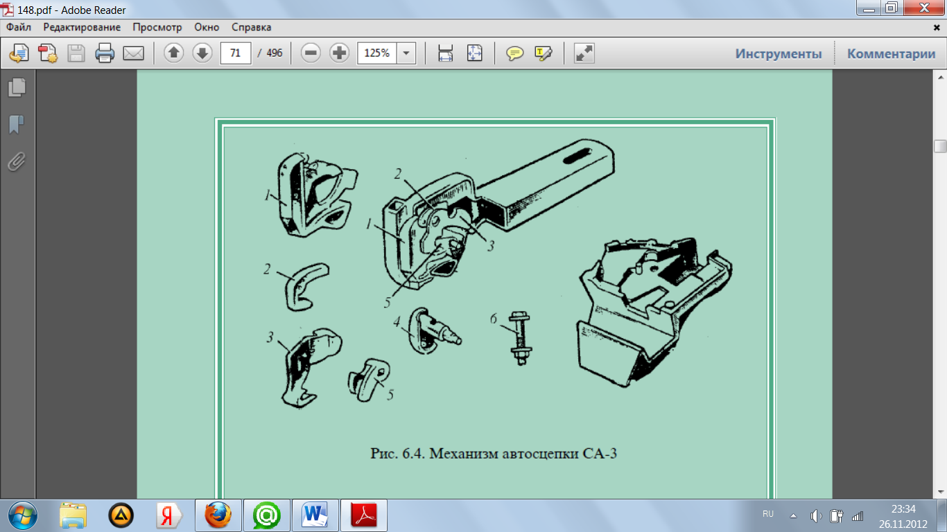The image size is (947, 532).
Task: Click the scrollbar up arrow
Action: click(x=940, y=77)
